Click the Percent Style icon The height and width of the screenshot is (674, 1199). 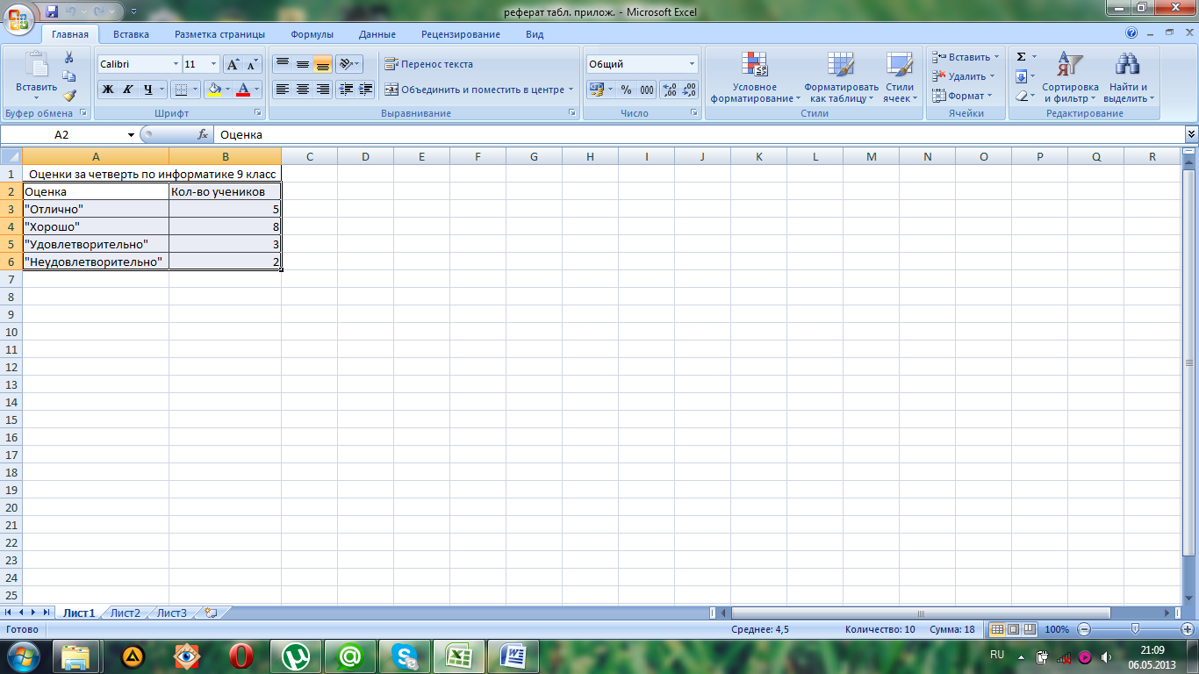(x=626, y=90)
